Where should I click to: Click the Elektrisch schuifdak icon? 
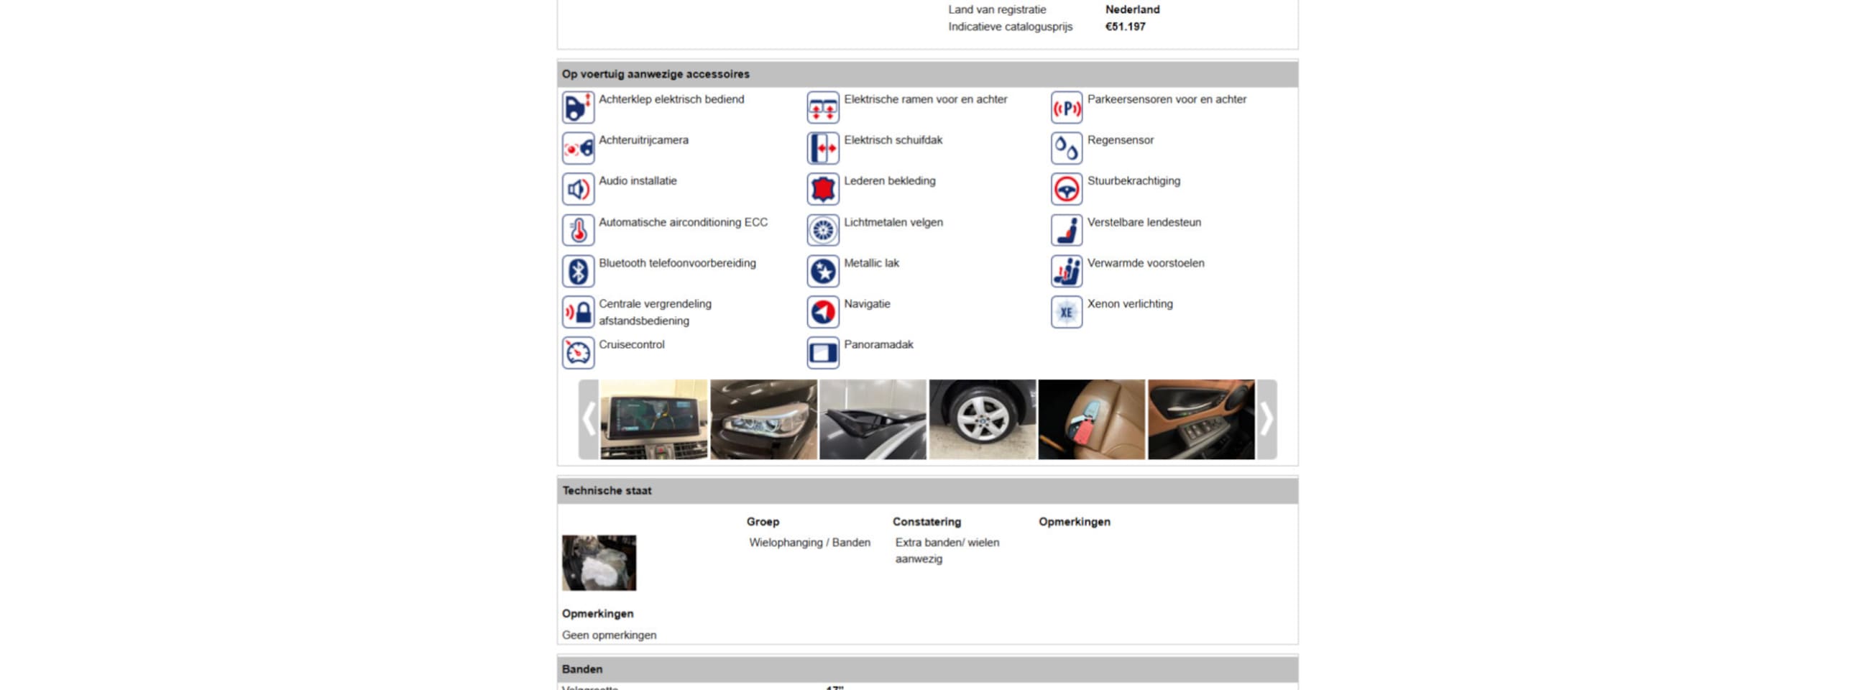(822, 149)
